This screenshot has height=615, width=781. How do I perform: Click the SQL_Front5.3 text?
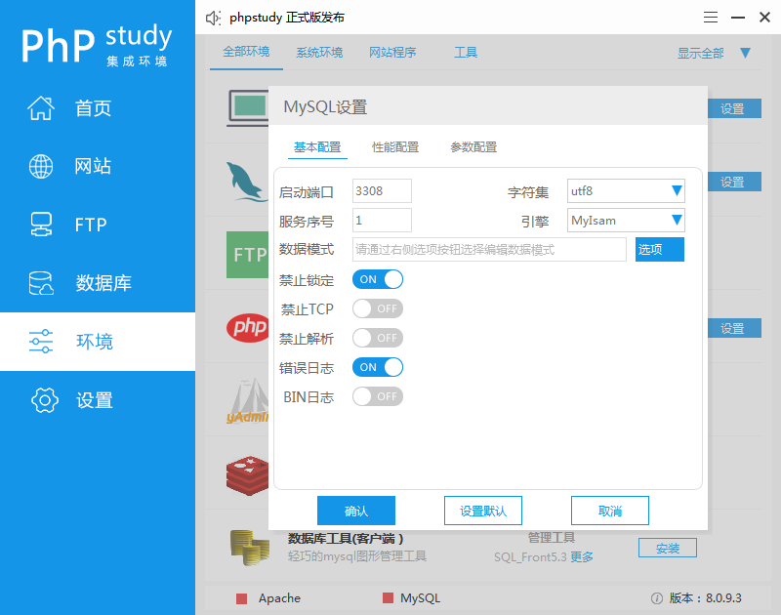[x=530, y=557]
